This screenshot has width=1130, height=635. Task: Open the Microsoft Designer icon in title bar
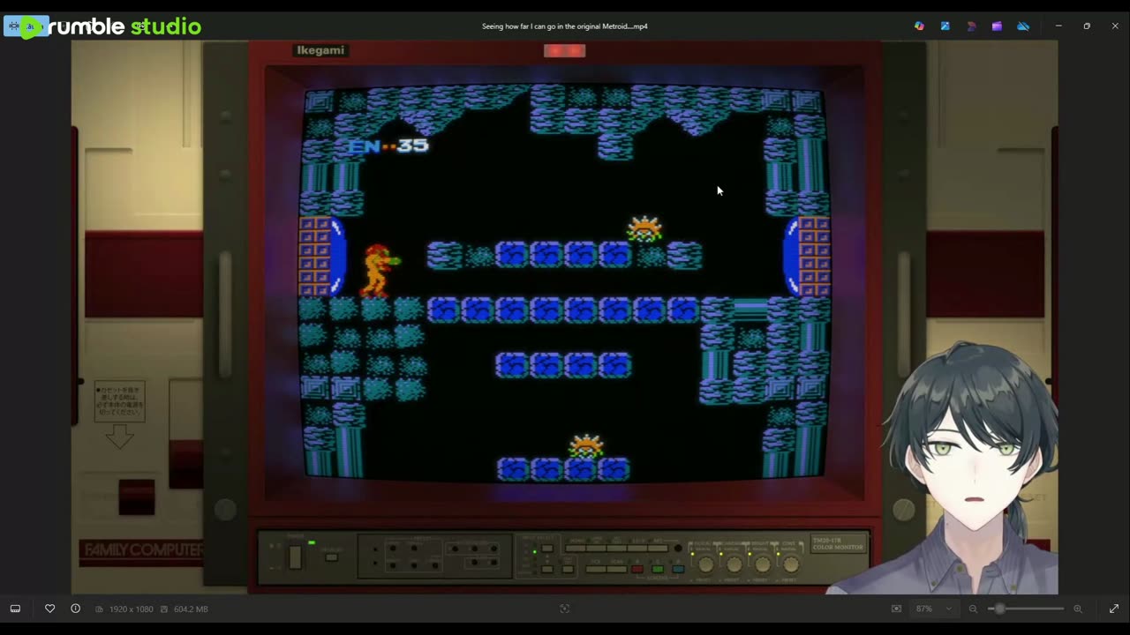[x=971, y=26]
